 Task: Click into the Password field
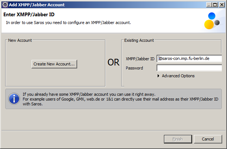(189, 68)
